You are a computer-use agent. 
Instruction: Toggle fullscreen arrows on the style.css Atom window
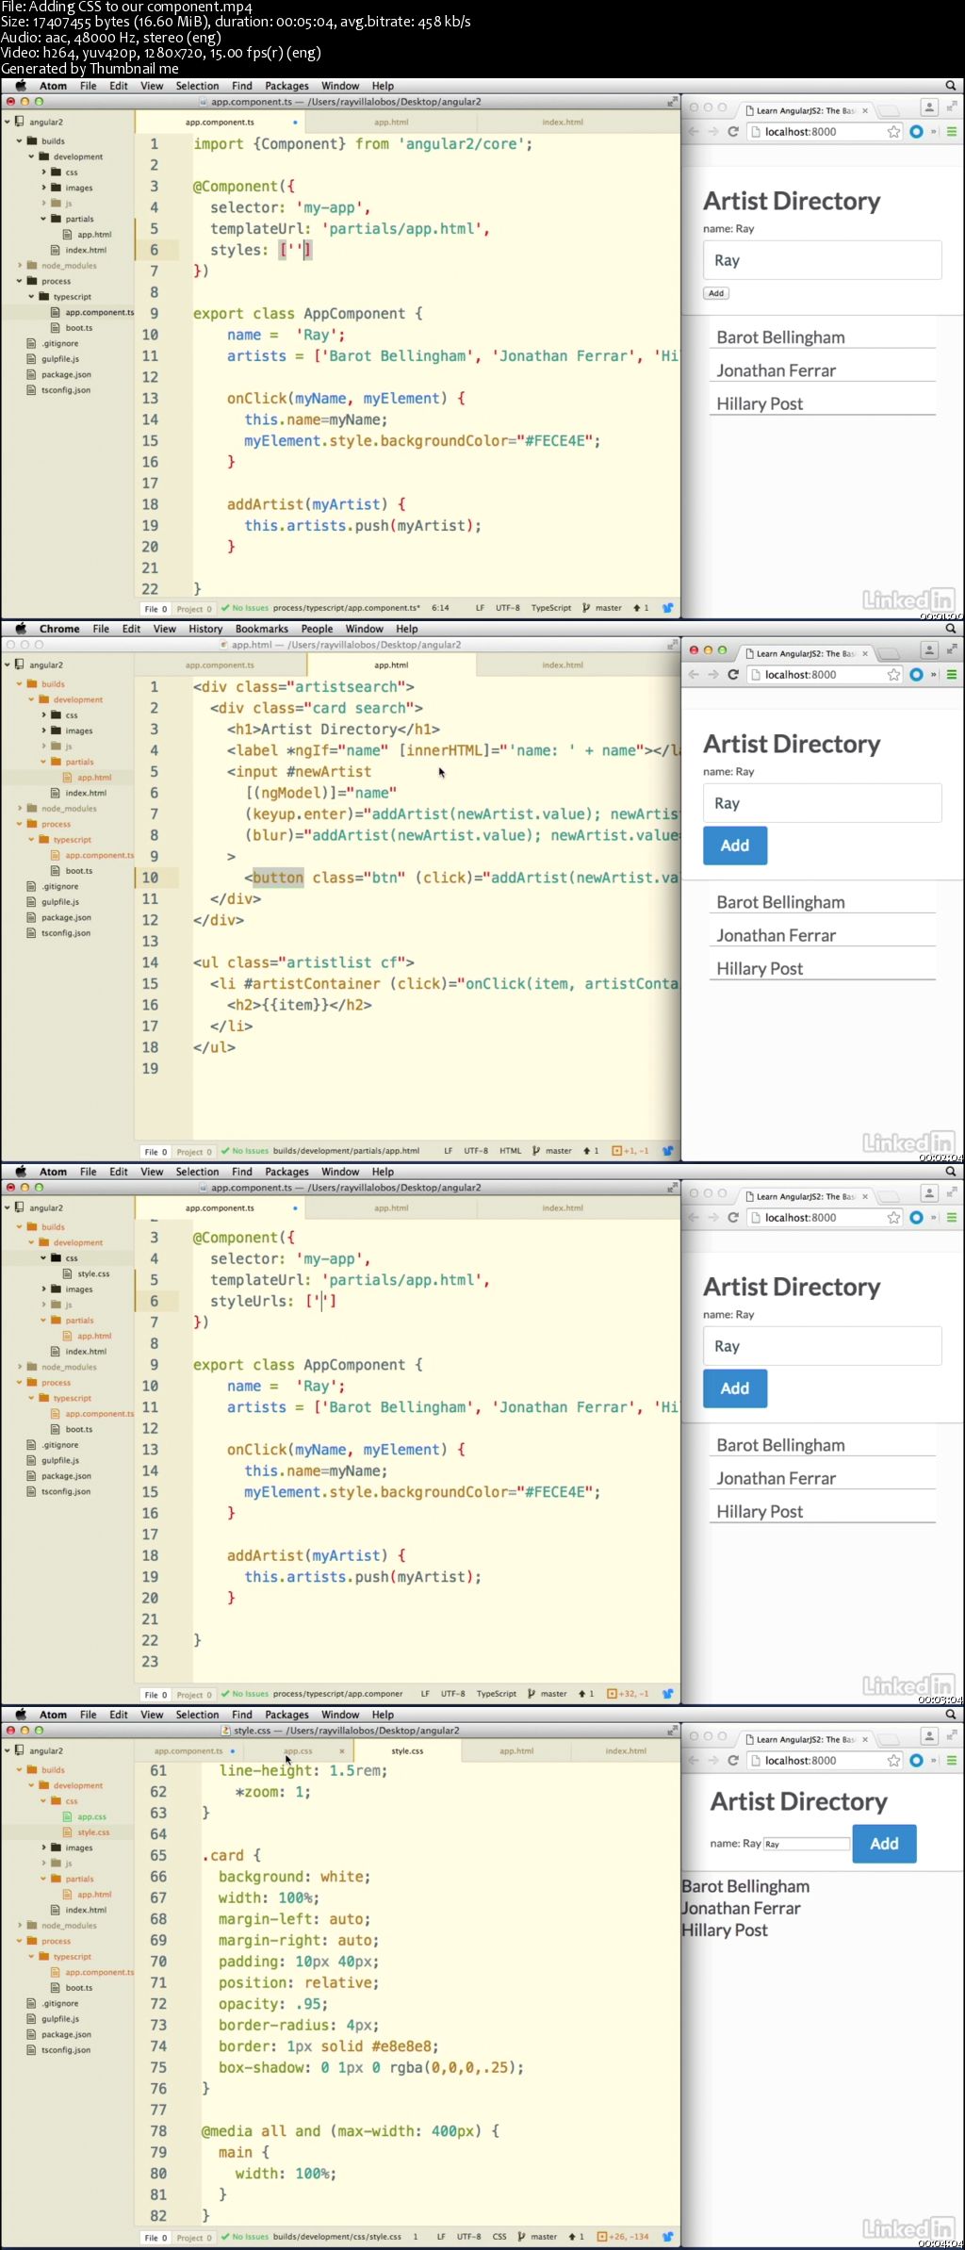[x=672, y=1731]
